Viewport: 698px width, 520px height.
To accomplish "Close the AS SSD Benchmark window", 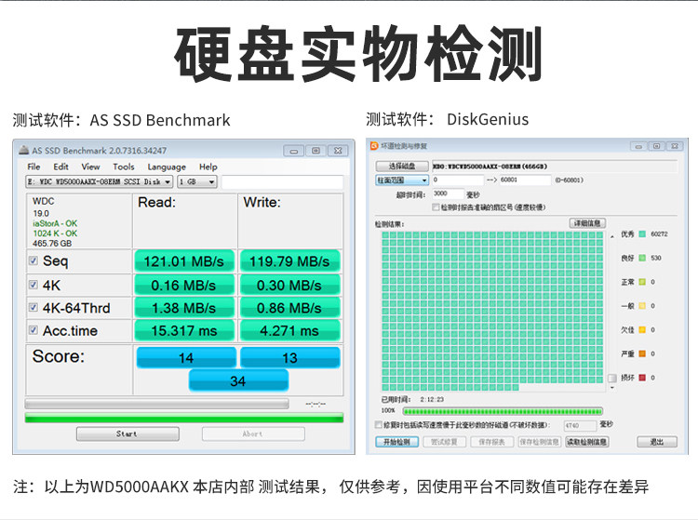I will (x=338, y=151).
